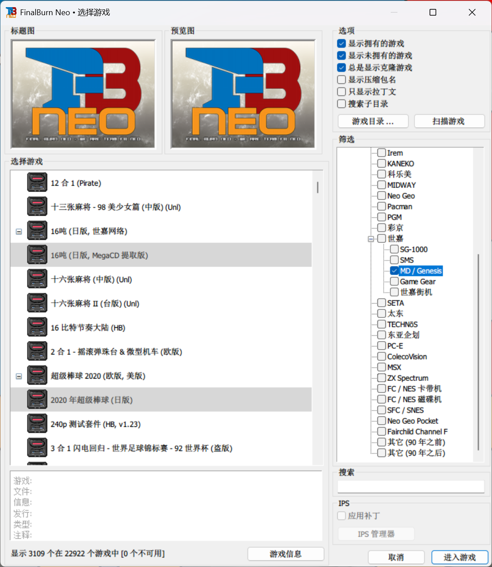Click the 预览图 preview thumbnail image
This screenshot has width=492, height=567.
[x=243, y=94]
